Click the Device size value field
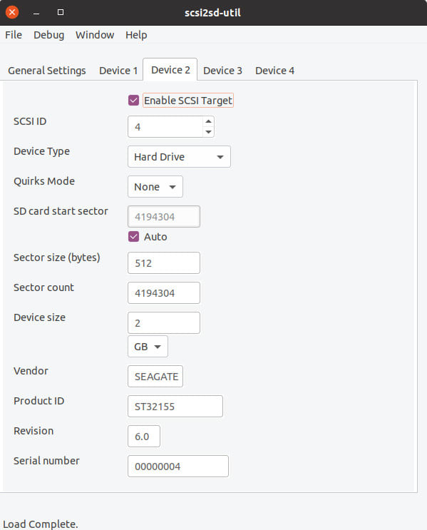Viewport: 427px width, 530px height. point(164,323)
